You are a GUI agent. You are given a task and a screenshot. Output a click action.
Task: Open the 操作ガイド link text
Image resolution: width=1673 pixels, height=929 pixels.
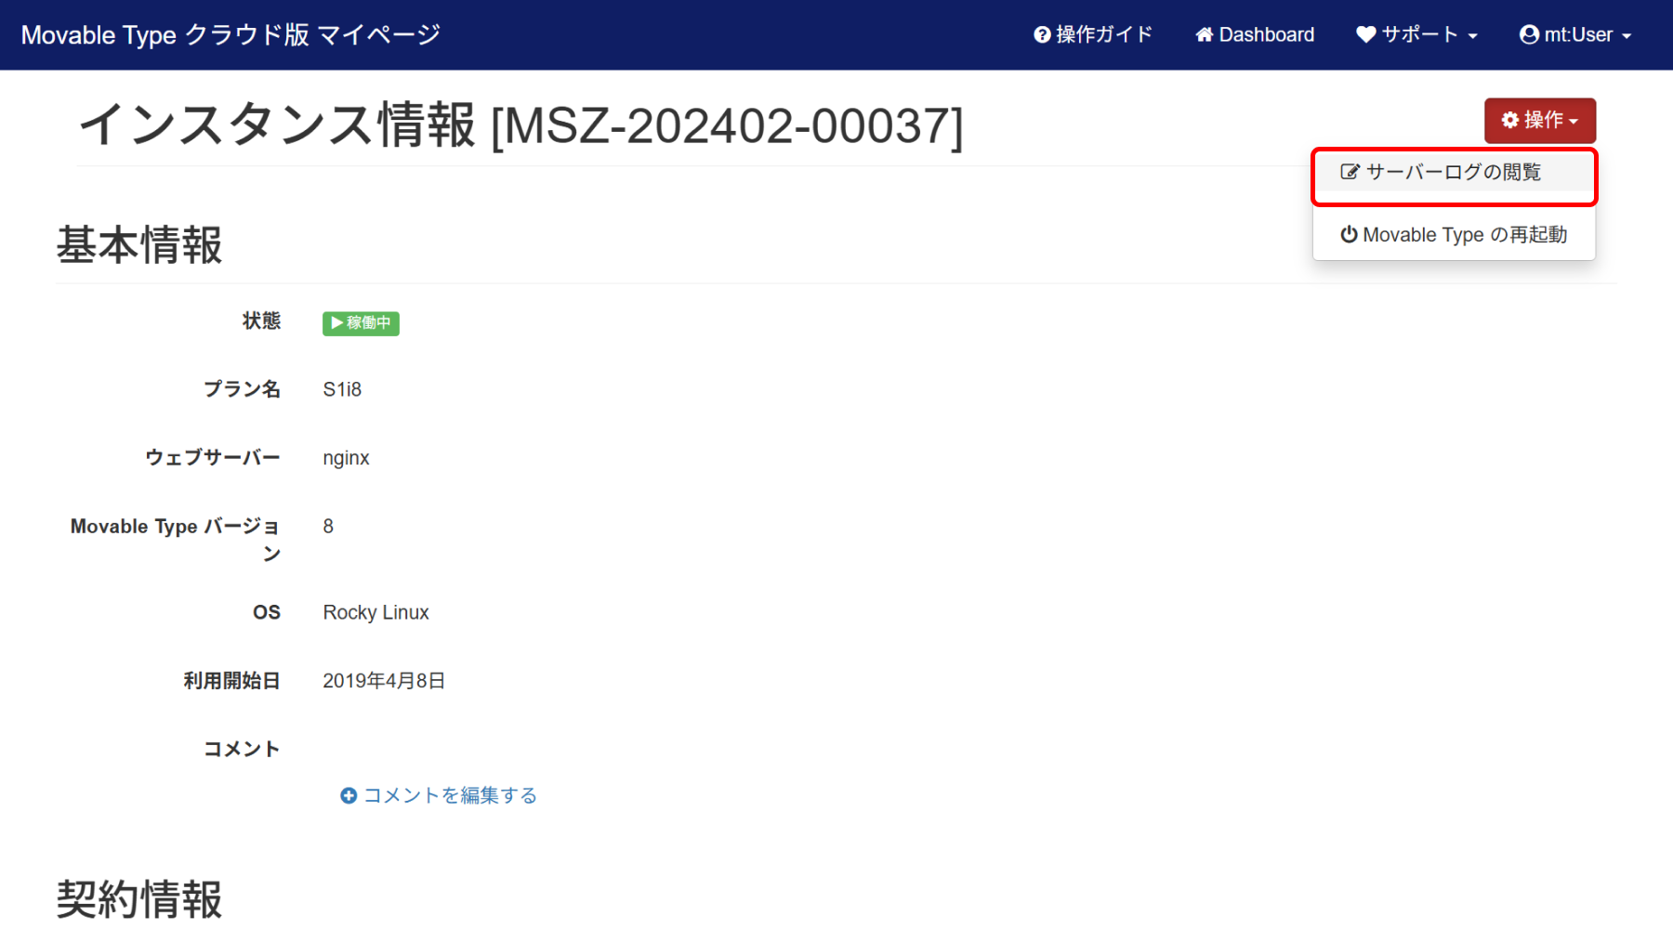[1104, 35]
